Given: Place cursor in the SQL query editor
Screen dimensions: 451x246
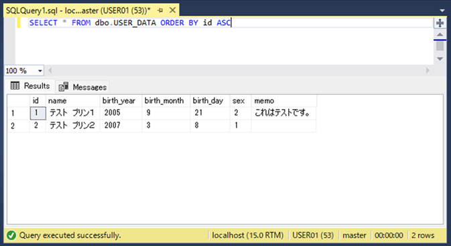Looking at the screenshot, I should coord(224,41).
